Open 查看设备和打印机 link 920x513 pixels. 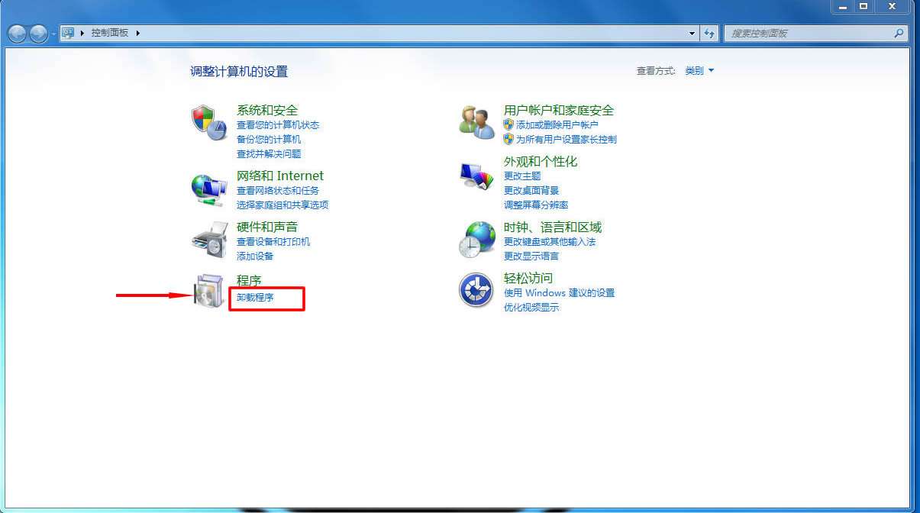click(x=273, y=241)
